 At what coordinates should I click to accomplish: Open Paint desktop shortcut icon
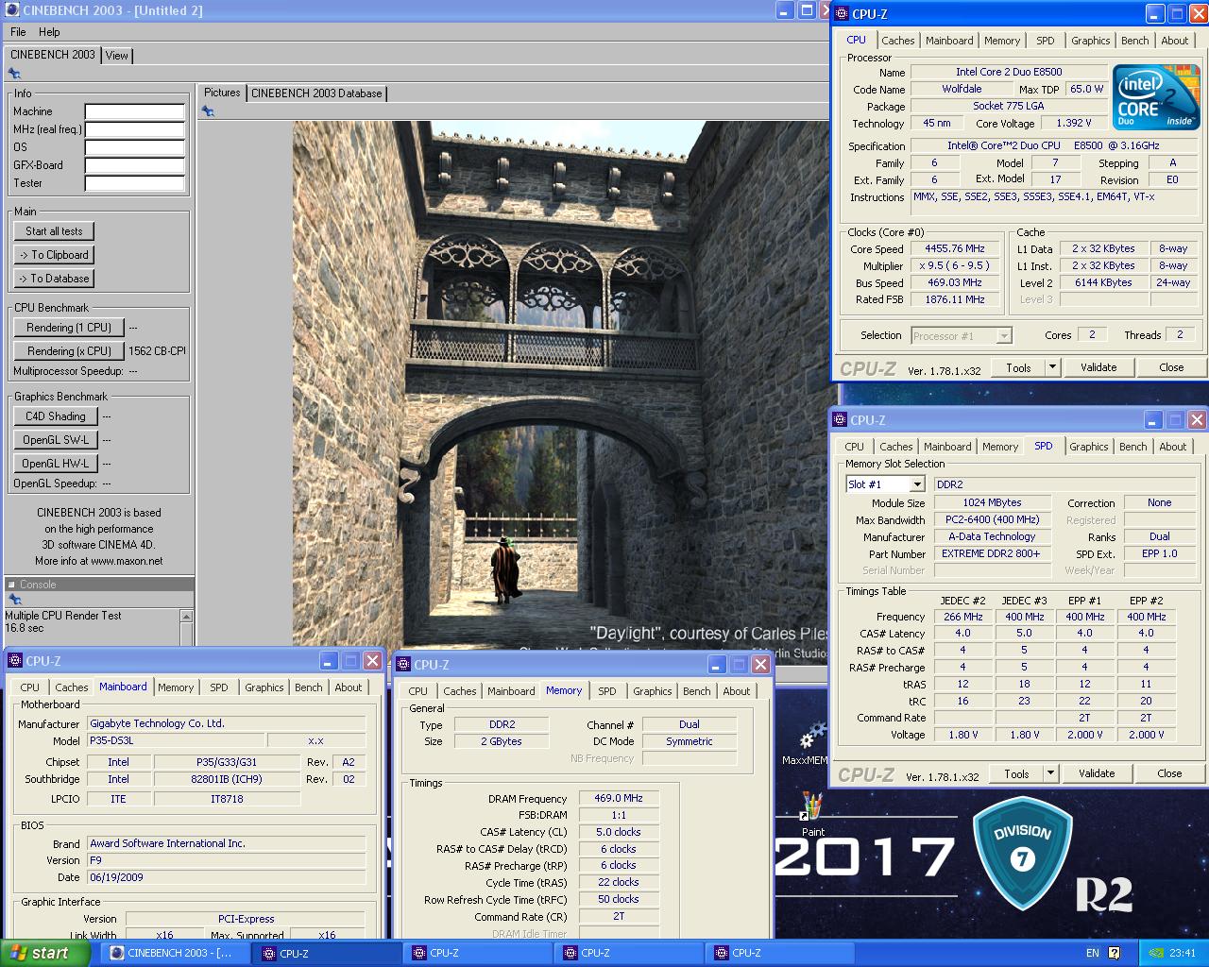coord(811,806)
